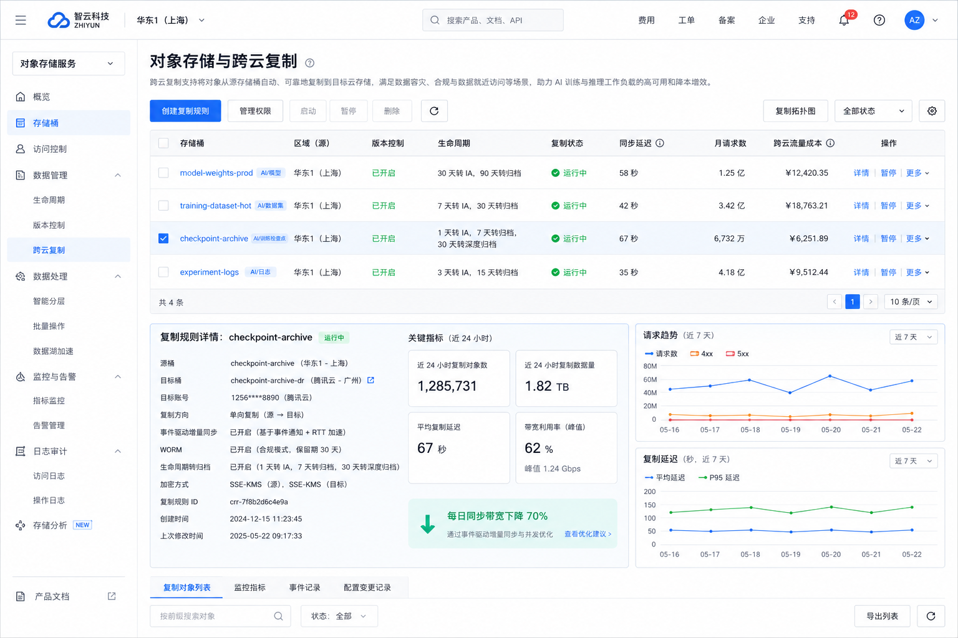Toggle the 请求数 blue legend swatch

coord(649,354)
